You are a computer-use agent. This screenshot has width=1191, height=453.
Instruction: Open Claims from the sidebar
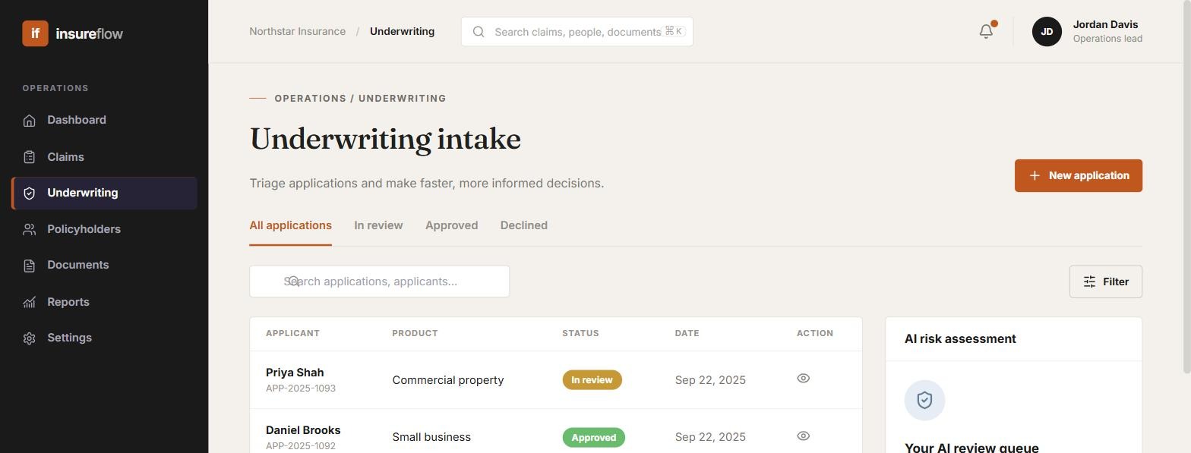[x=104, y=157]
